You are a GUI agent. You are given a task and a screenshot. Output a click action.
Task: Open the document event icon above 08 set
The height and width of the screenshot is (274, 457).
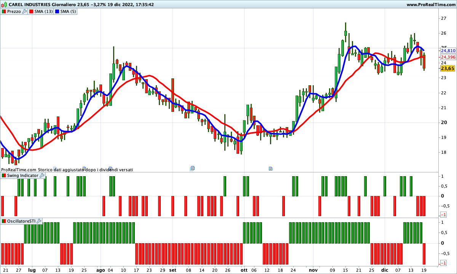(x=192, y=168)
